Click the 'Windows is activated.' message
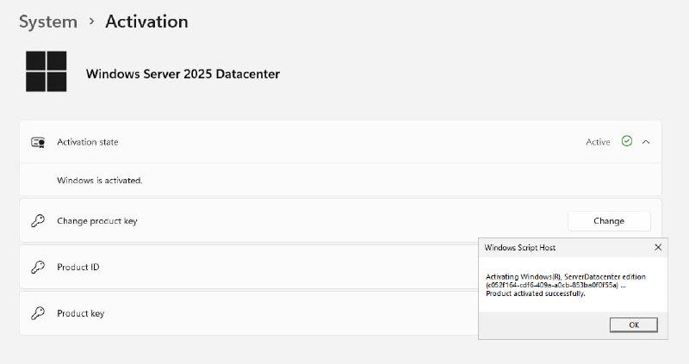The image size is (689, 364). (99, 181)
